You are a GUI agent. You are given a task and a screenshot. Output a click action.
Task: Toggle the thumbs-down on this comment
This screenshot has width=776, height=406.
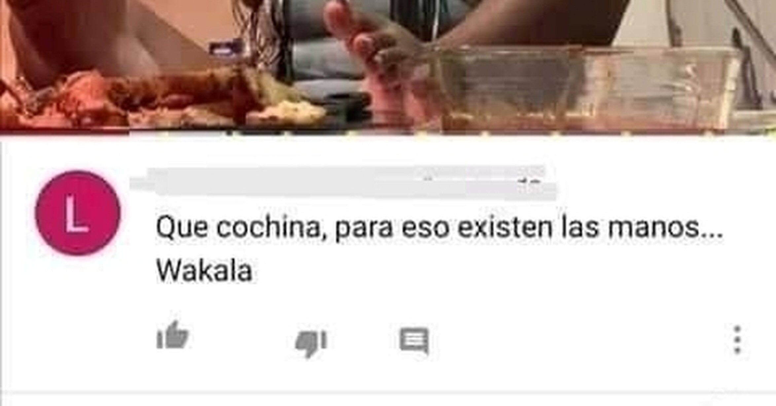pyautogui.click(x=311, y=343)
